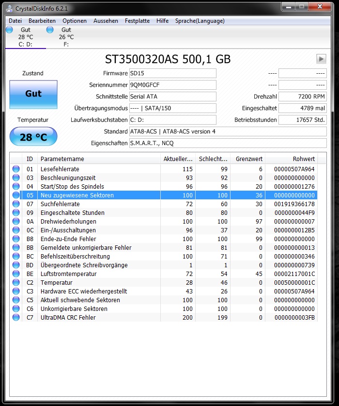Click raw value 00002117001C
The height and width of the screenshot is (406, 339).
pos(294,274)
